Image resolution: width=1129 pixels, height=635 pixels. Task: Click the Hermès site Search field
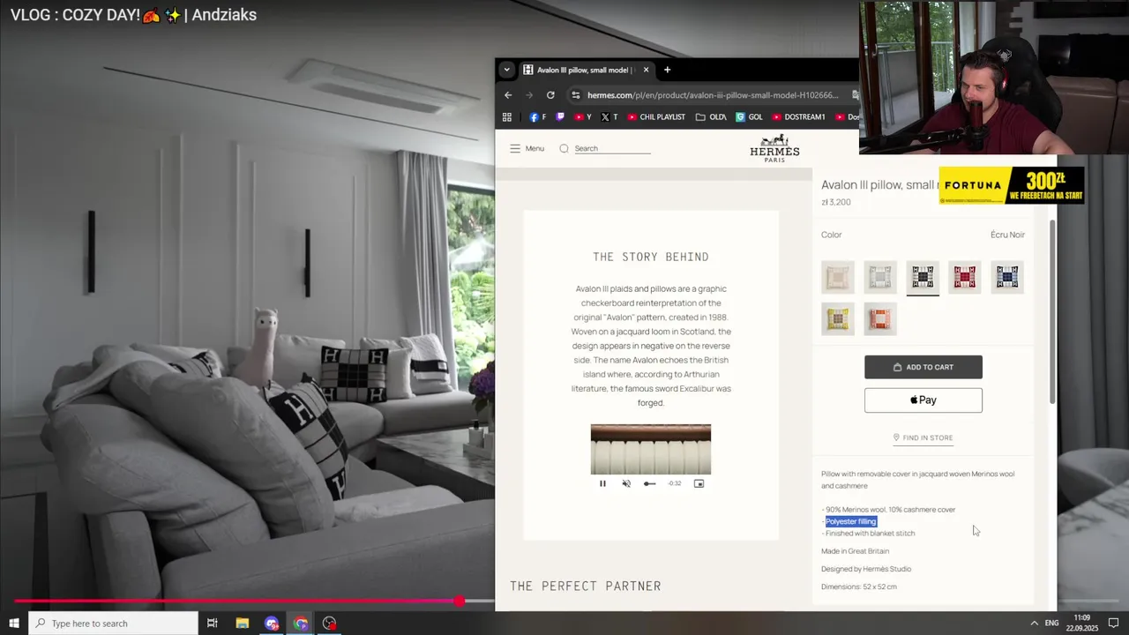tap(612, 148)
